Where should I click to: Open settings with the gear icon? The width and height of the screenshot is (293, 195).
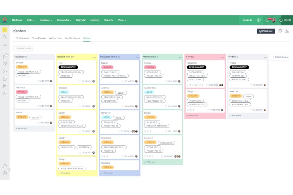click(259, 20)
